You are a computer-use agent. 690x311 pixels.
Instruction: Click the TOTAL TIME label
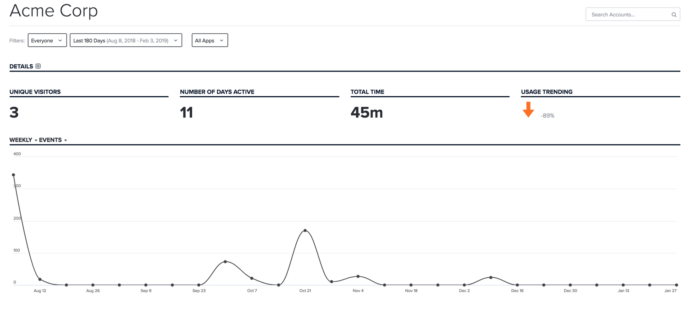pyautogui.click(x=367, y=92)
